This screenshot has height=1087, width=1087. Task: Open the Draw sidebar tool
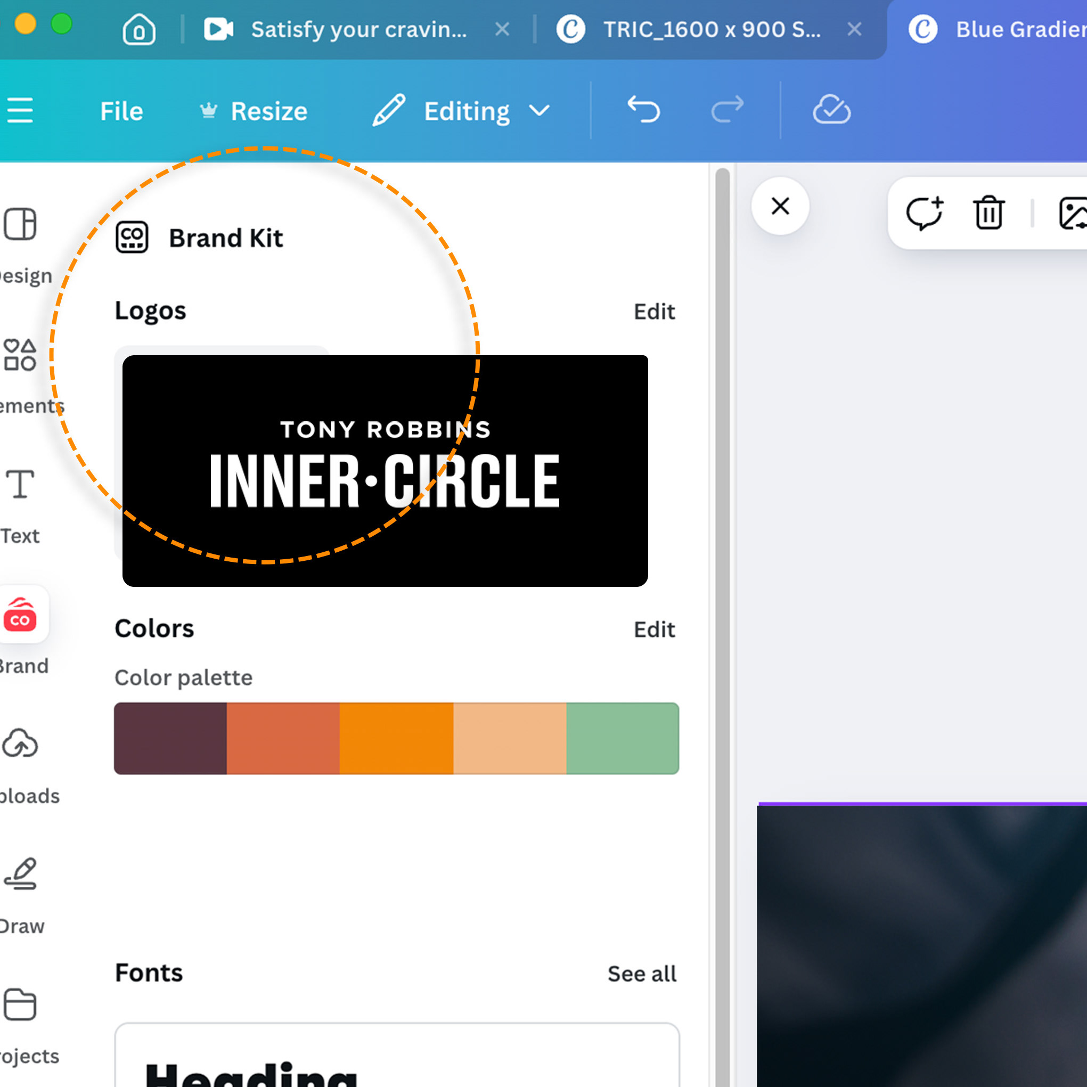click(21, 897)
